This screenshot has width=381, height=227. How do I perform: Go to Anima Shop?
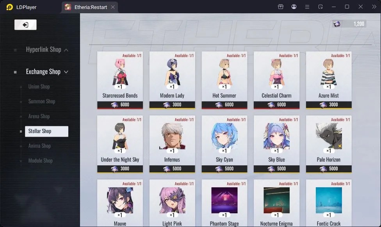pyautogui.click(x=39, y=146)
